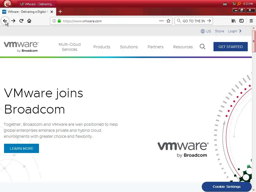
Task: Open a new tab with plus icon
Action: (x=60, y=11)
